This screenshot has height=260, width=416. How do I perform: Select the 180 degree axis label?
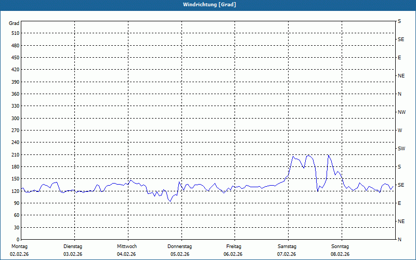pos(15,167)
